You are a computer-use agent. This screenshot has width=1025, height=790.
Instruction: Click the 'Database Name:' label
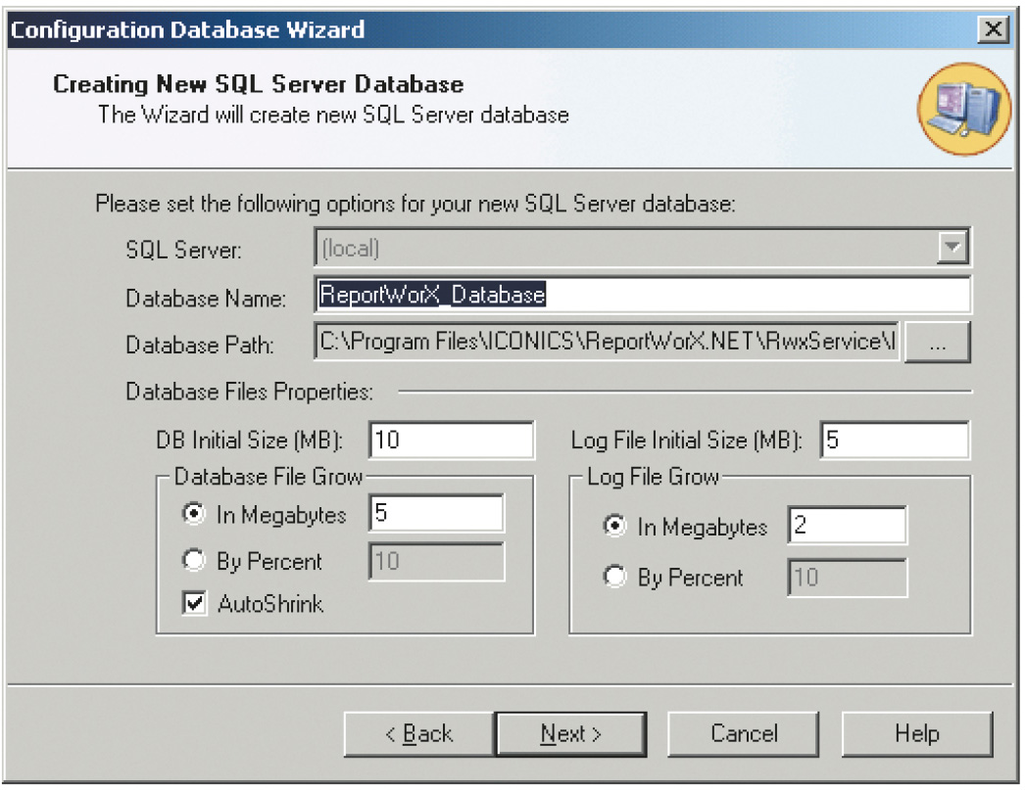click(206, 299)
